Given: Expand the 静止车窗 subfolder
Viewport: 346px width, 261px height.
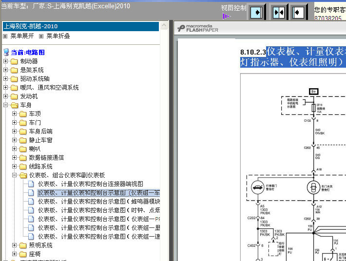Looking at the screenshot, I should point(14,140).
